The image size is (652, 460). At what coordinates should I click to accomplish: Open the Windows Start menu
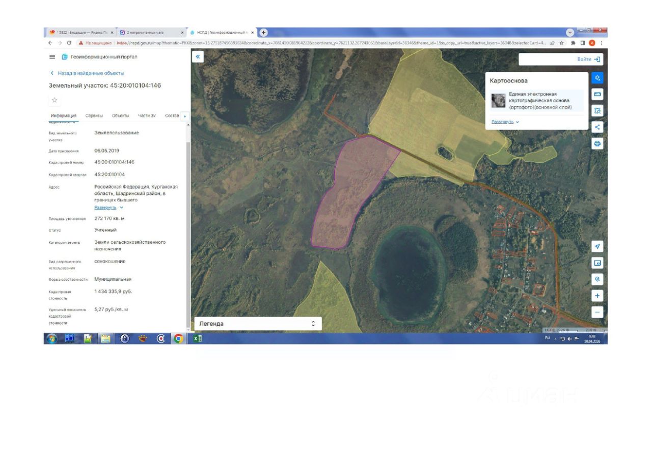(x=52, y=338)
